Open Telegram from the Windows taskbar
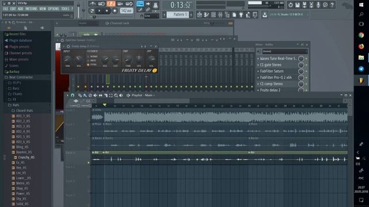 (362, 69)
